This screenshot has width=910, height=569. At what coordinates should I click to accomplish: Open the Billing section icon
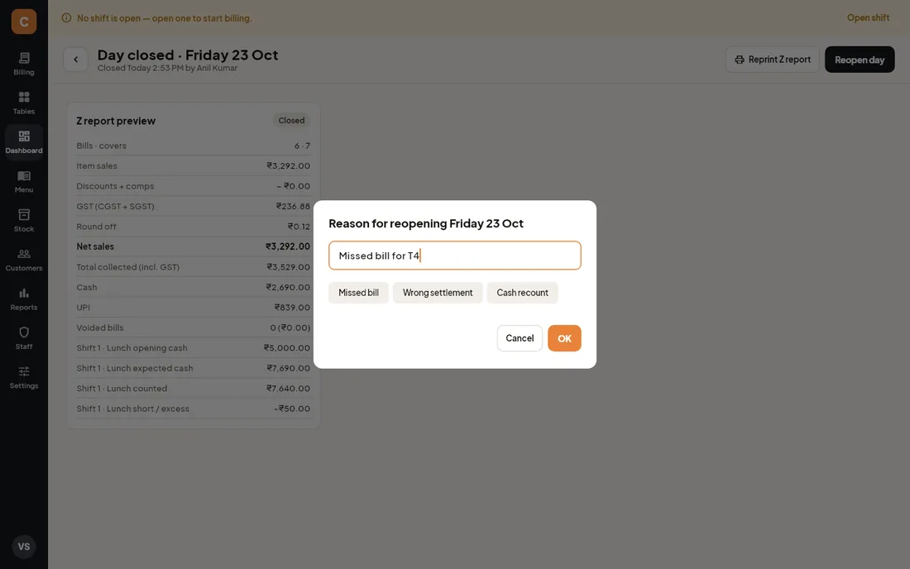(24, 58)
